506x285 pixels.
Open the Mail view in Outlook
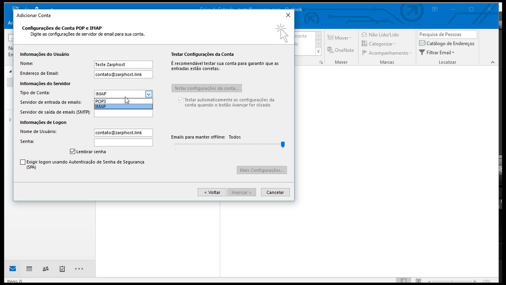pyautogui.click(x=12, y=269)
